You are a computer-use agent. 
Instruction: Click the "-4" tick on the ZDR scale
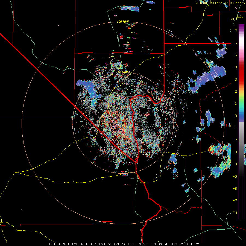click(x=235, y=164)
